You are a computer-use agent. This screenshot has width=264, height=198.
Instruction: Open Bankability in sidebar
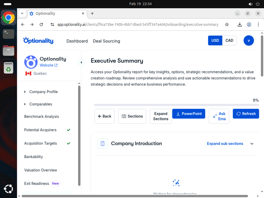33,157
